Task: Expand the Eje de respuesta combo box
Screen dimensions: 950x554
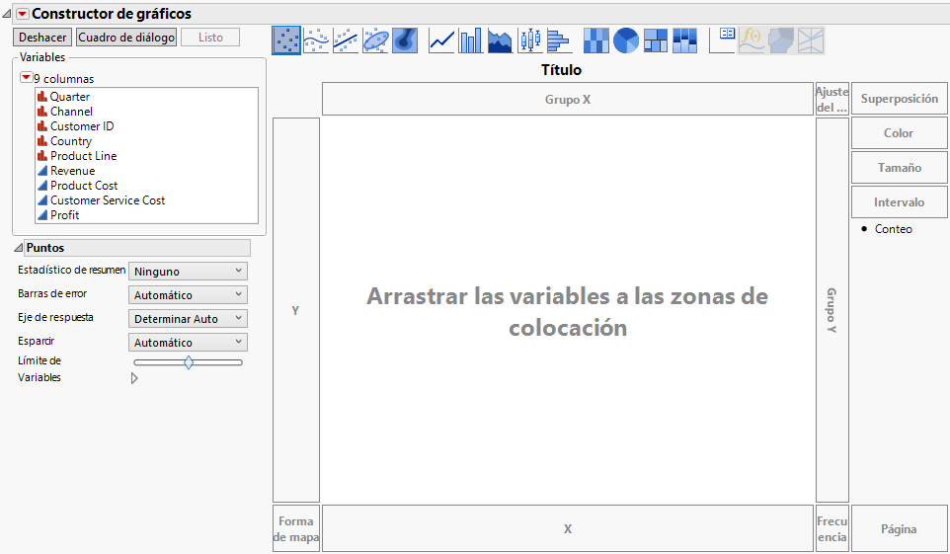Action: click(188, 319)
